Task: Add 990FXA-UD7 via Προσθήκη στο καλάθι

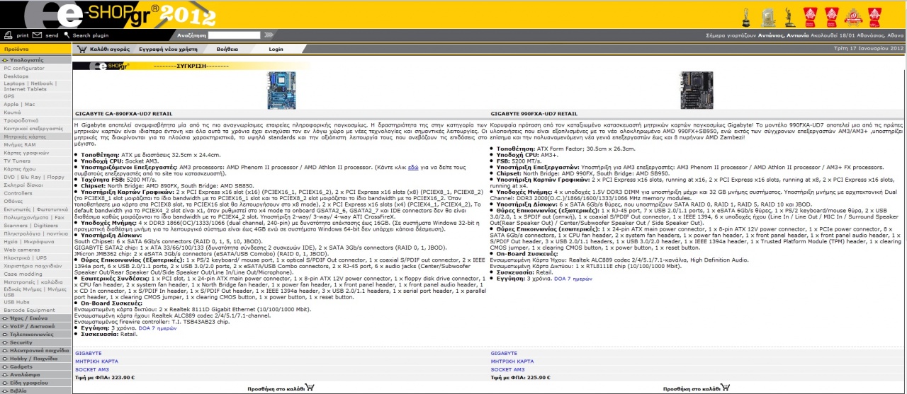Action: coord(691,388)
